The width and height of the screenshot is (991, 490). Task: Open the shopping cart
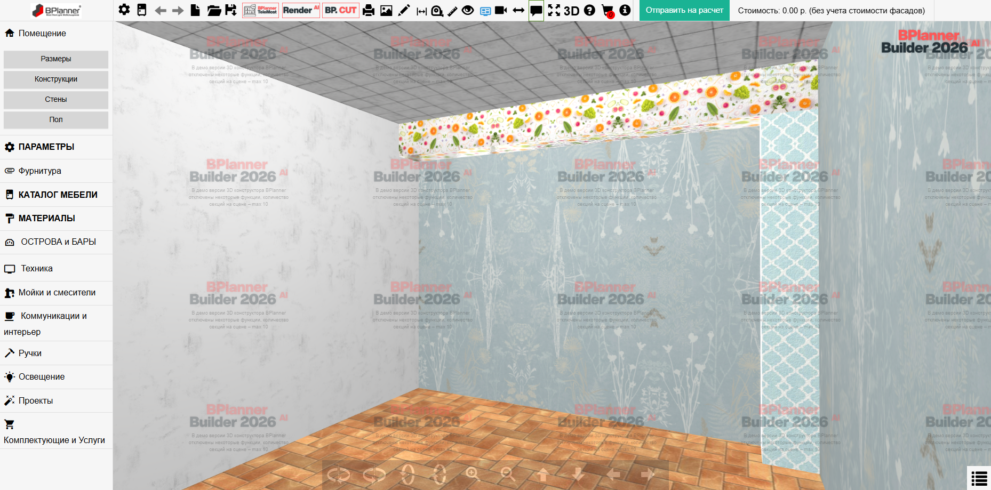608,11
